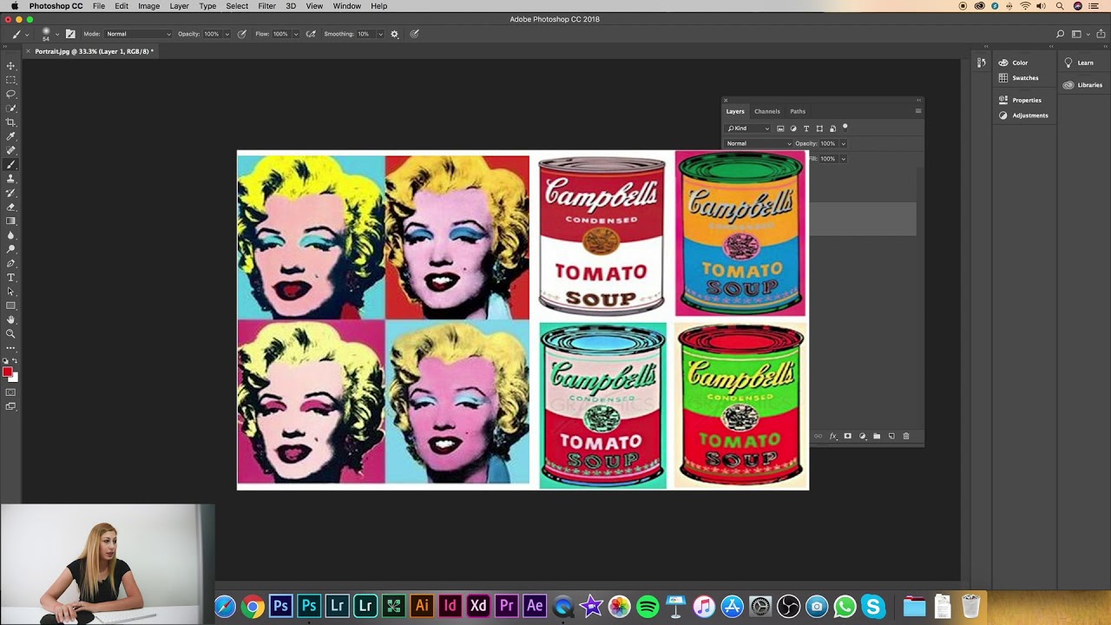Open the Learn panel
Screen dimensions: 1111x625
(1079, 62)
